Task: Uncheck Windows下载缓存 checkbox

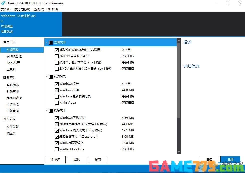Action: pos(57,118)
